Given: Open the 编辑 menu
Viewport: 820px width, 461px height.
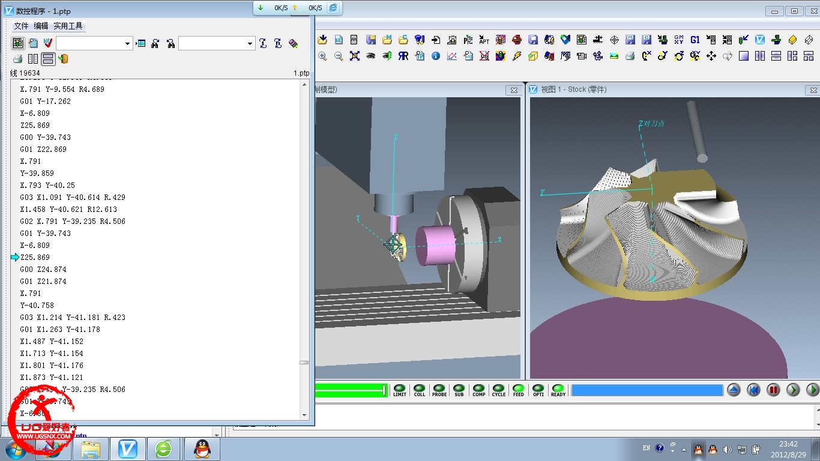Looking at the screenshot, I should (x=41, y=26).
